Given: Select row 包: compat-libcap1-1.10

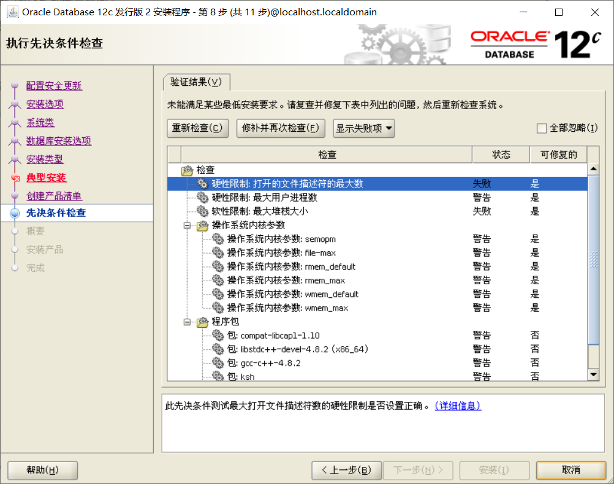Looking at the screenshot, I should [x=377, y=335].
